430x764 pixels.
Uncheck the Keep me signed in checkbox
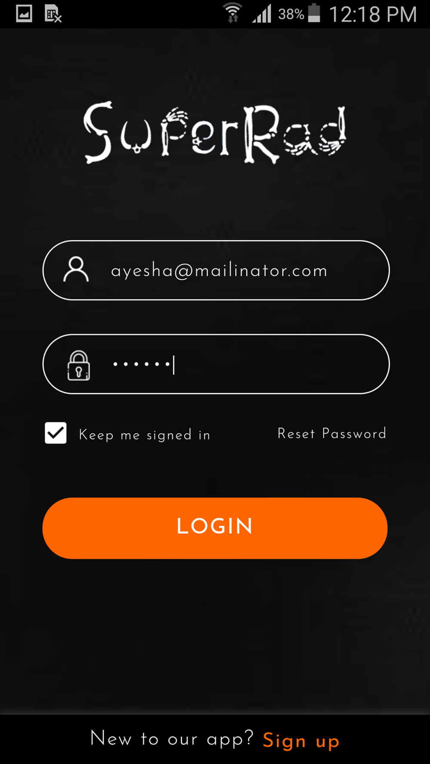[56, 433]
